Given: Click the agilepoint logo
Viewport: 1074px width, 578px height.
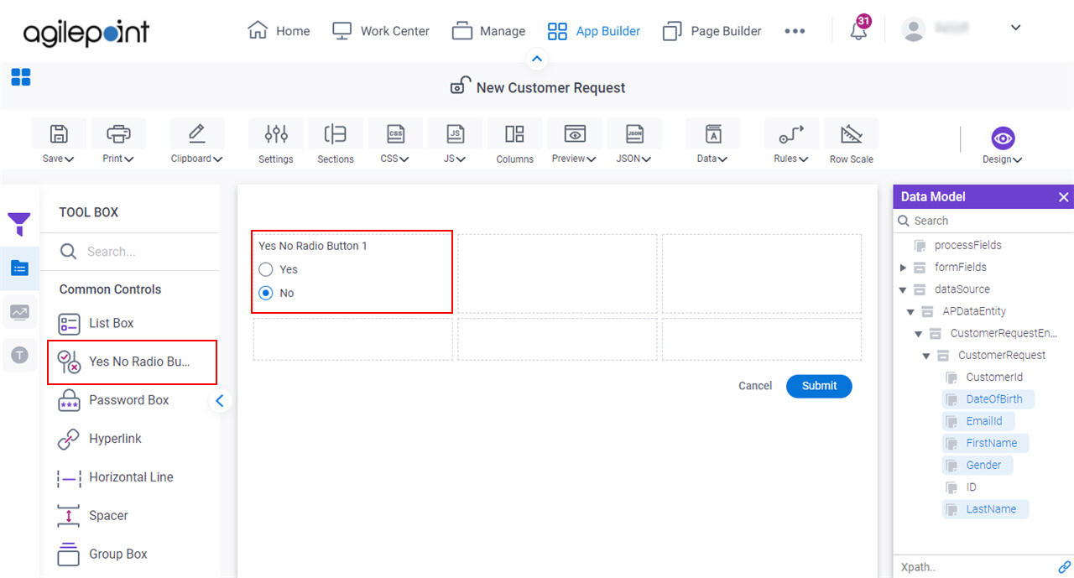Looking at the screenshot, I should 86,32.
